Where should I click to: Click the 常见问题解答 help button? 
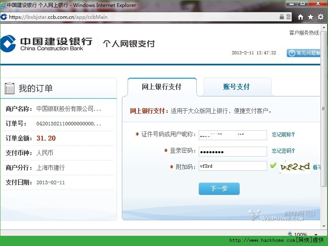tap(303, 53)
